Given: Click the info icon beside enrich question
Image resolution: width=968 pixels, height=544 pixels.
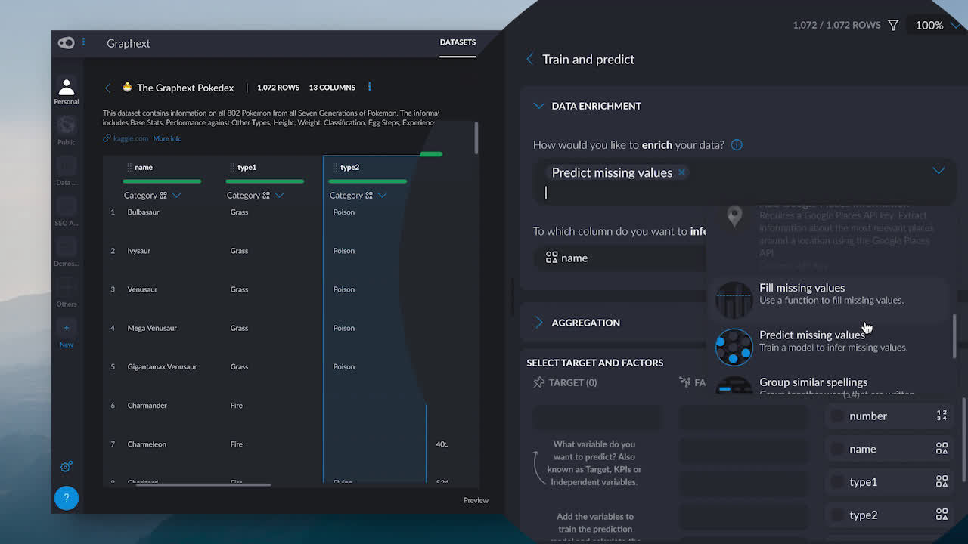Looking at the screenshot, I should click(x=737, y=144).
